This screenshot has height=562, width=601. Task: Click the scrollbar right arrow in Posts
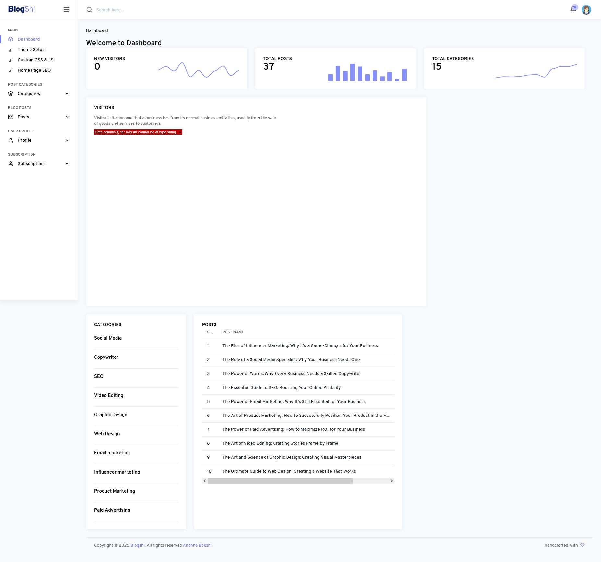pos(392,481)
